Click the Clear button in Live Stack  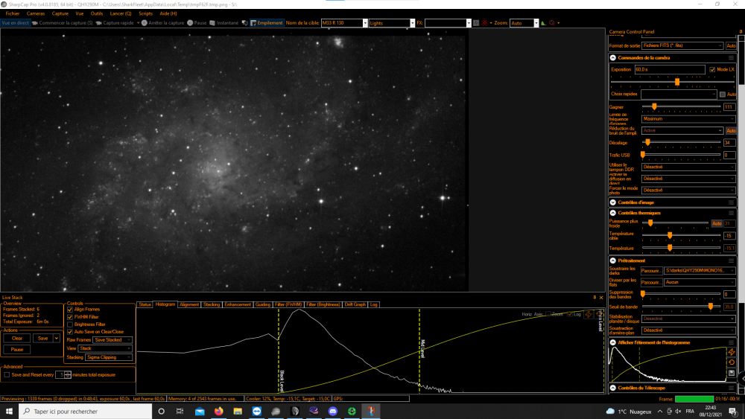point(17,339)
